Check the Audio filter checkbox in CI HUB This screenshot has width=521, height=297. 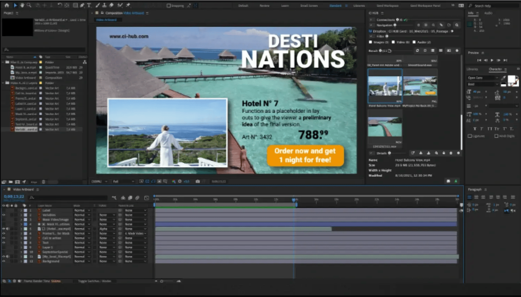pos(414,42)
